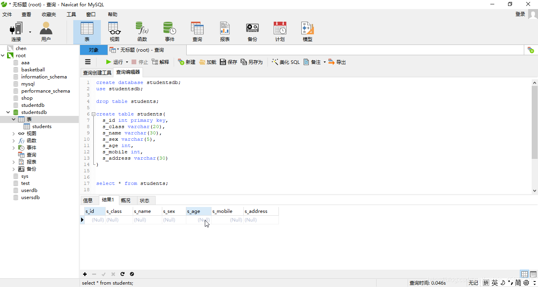Open the Run (运行) dropdown arrow

(127, 62)
